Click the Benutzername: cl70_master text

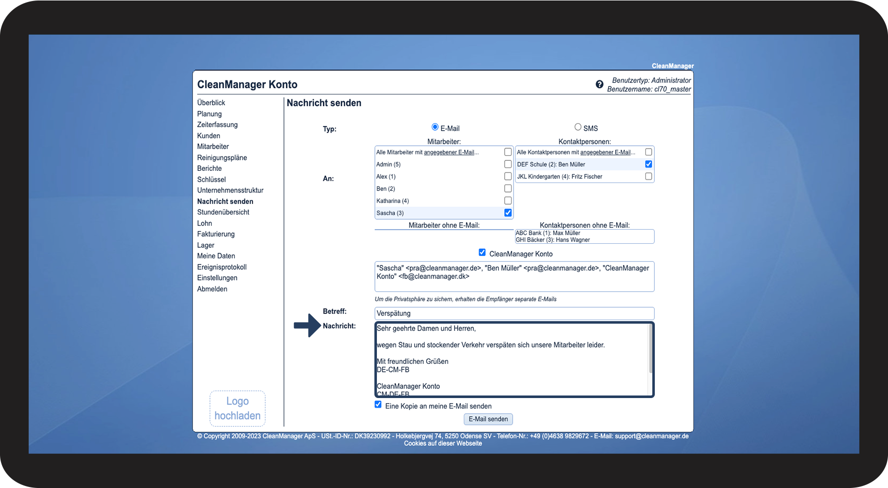coord(649,89)
